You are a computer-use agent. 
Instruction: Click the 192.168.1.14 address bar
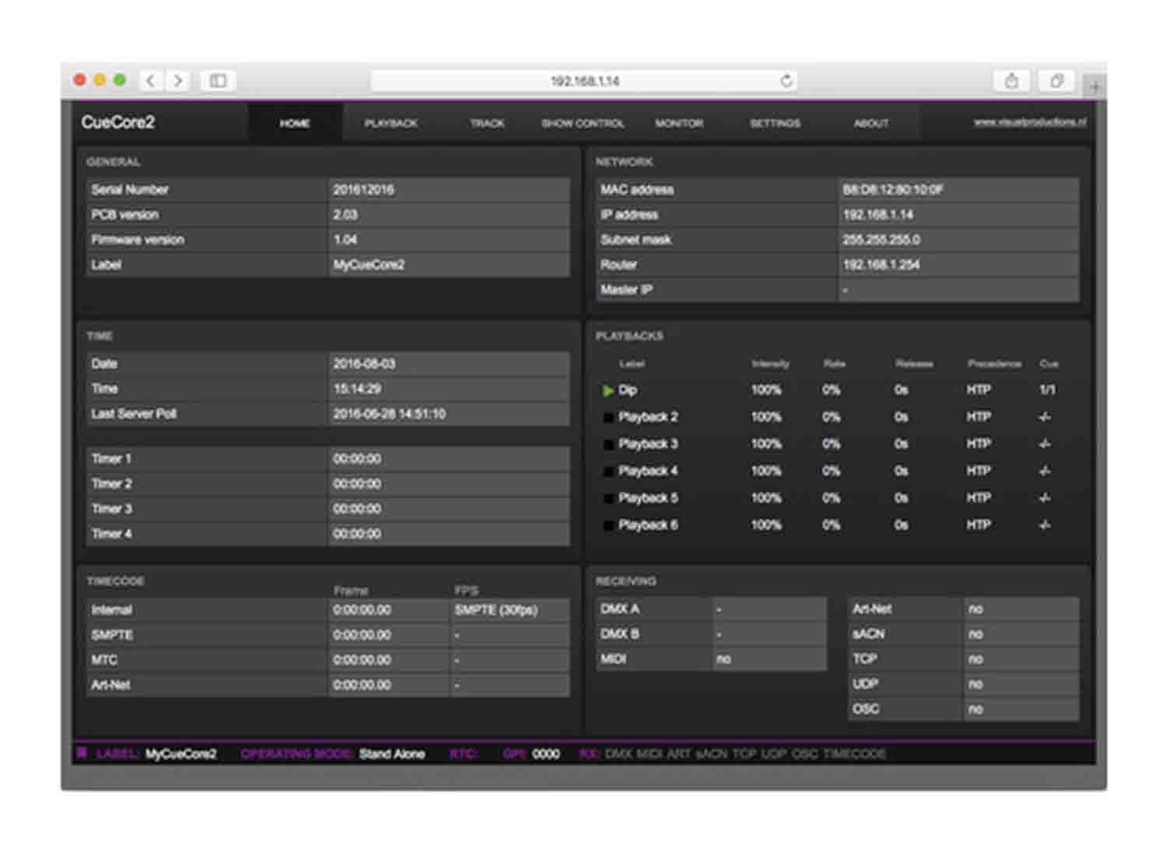(584, 80)
